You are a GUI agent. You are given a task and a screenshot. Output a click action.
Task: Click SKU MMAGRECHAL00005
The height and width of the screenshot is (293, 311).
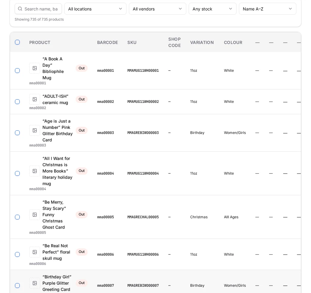143,217
